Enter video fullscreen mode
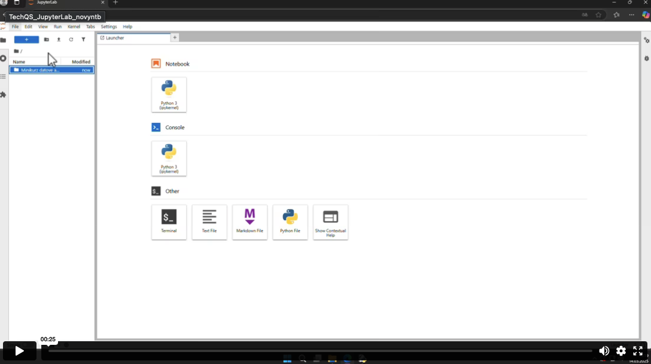The width and height of the screenshot is (651, 364). (638, 351)
